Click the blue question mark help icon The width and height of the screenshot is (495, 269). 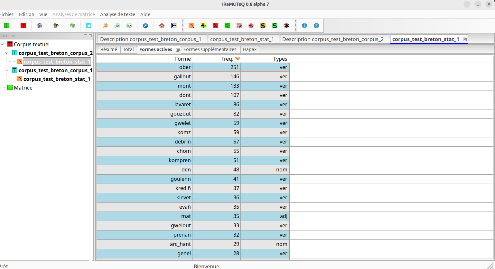(x=316, y=26)
